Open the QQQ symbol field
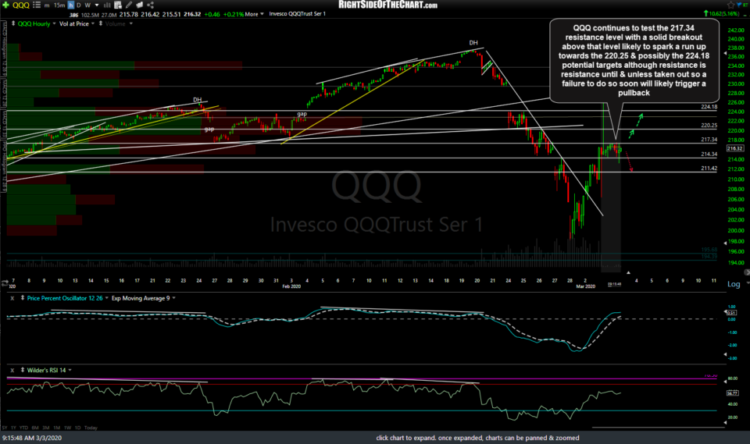 (20, 5)
